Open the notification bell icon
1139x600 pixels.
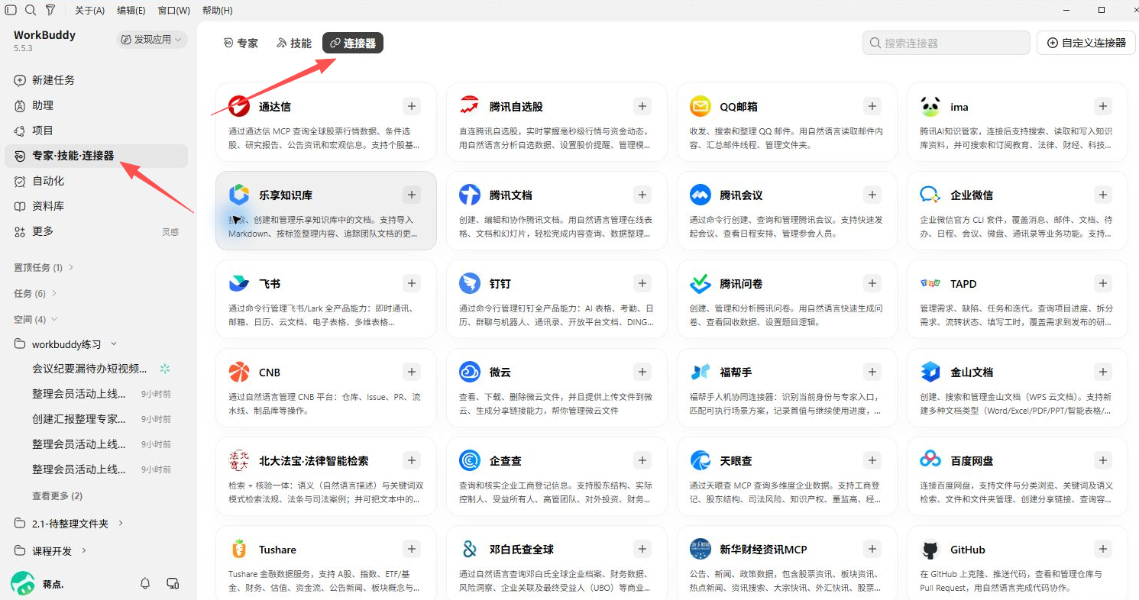[x=145, y=583]
